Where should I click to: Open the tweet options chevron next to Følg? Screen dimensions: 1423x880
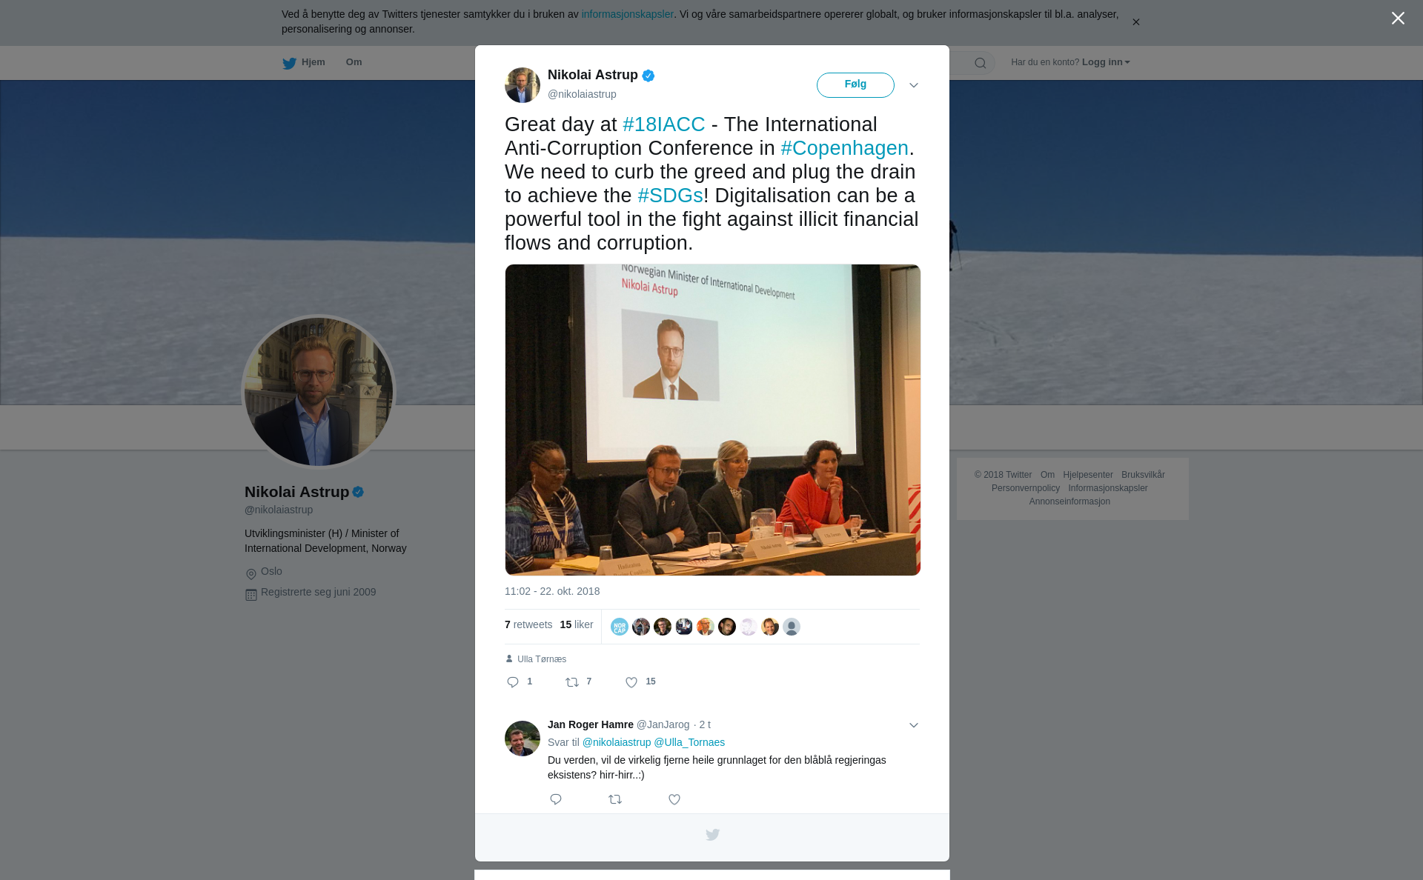[x=914, y=85]
